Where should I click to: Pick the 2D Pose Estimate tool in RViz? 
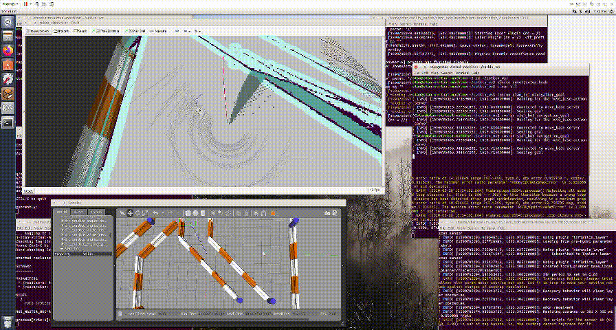click(105, 31)
